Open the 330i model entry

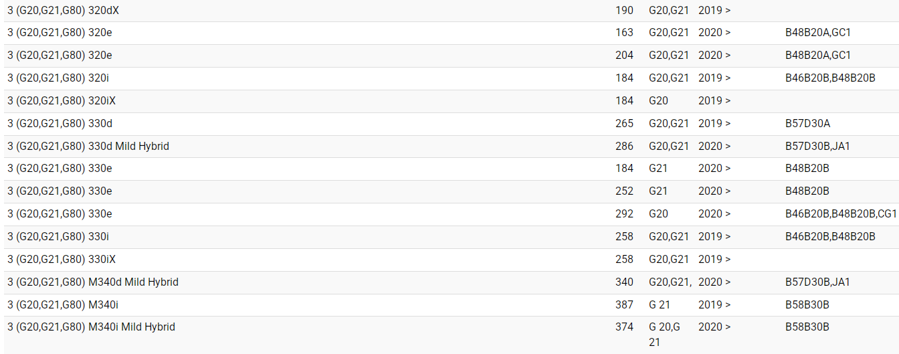click(58, 236)
